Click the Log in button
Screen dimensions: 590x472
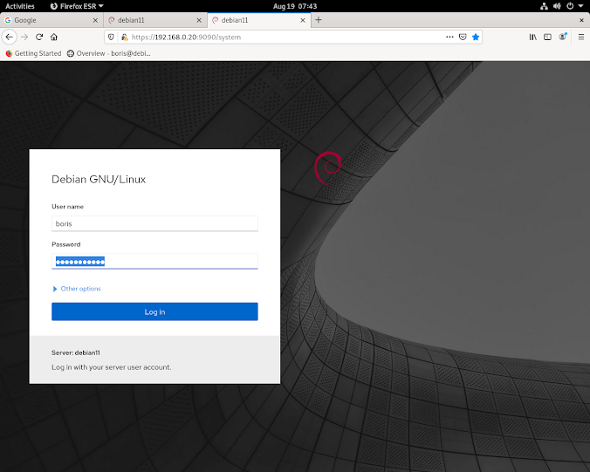[154, 311]
